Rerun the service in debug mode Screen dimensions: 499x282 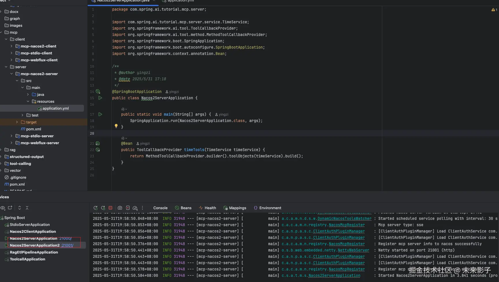(103, 208)
